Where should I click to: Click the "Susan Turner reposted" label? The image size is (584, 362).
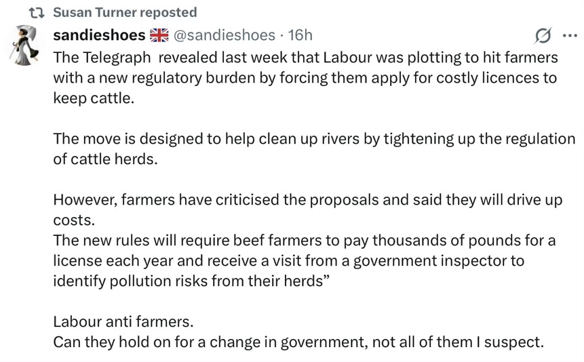pyautogui.click(x=124, y=12)
